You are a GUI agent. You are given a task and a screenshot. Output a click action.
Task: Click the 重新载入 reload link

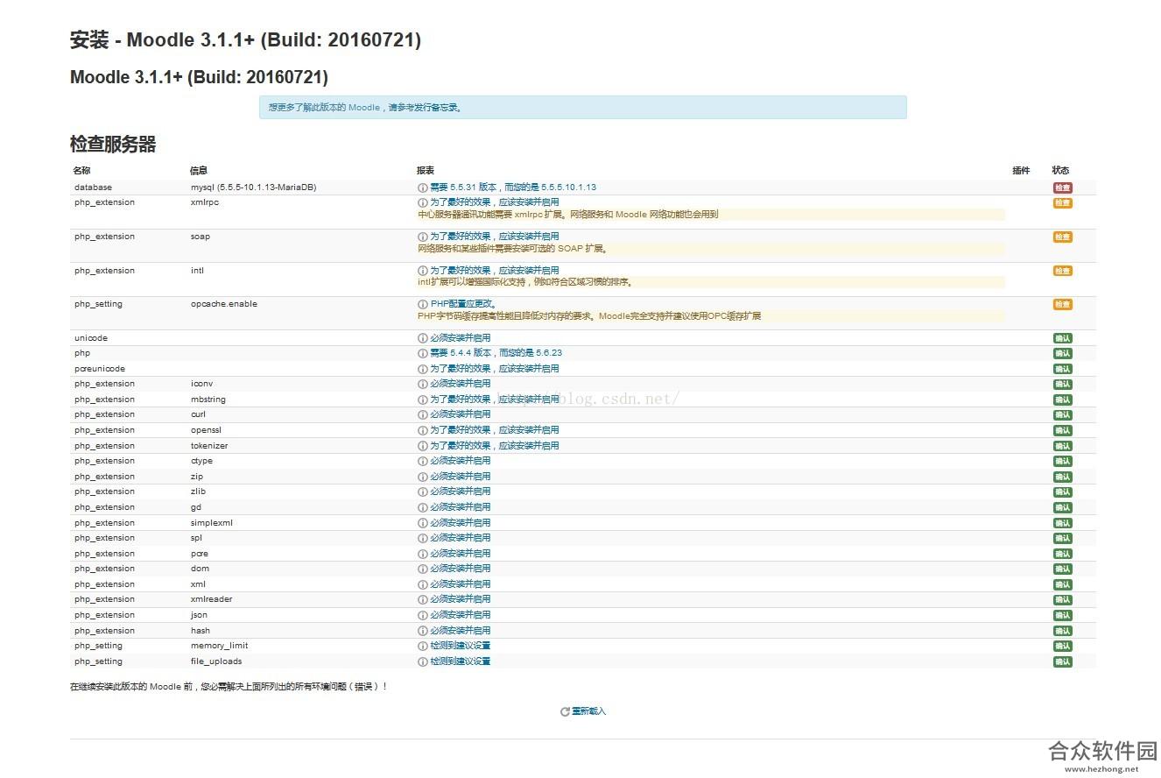tap(588, 711)
